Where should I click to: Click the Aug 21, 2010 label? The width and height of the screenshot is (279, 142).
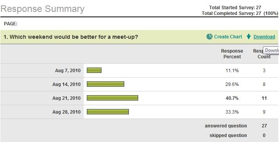(x=66, y=98)
